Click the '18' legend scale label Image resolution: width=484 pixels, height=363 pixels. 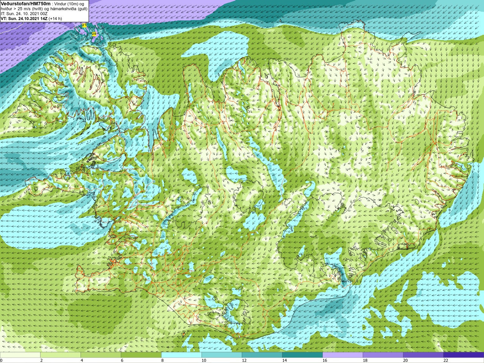365,360
